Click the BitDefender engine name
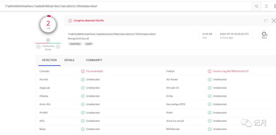Screen dimensions: 276x135 coord(173,129)
